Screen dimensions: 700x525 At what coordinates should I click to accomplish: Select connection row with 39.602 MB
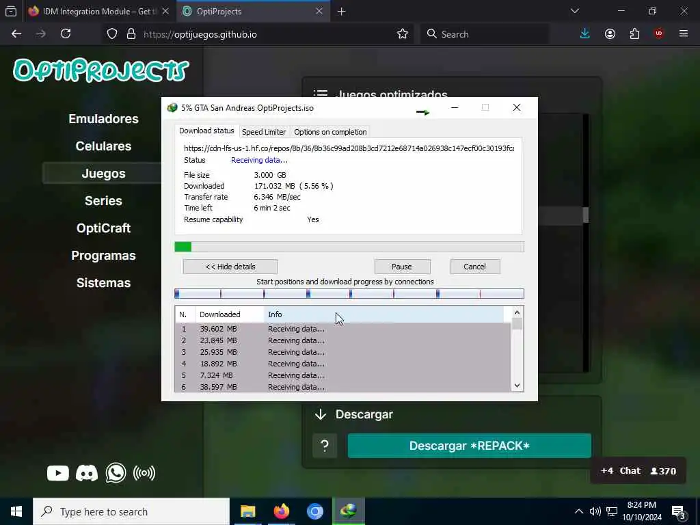(343, 329)
